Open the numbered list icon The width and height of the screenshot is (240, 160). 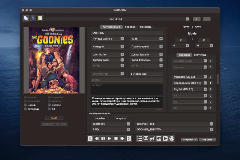pos(139,139)
